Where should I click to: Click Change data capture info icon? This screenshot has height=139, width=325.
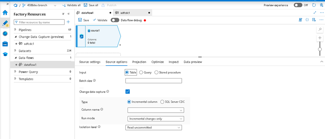tap(108, 91)
